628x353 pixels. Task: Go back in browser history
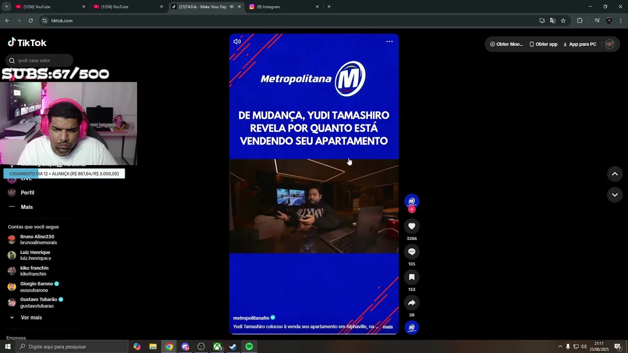tap(7, 21)
